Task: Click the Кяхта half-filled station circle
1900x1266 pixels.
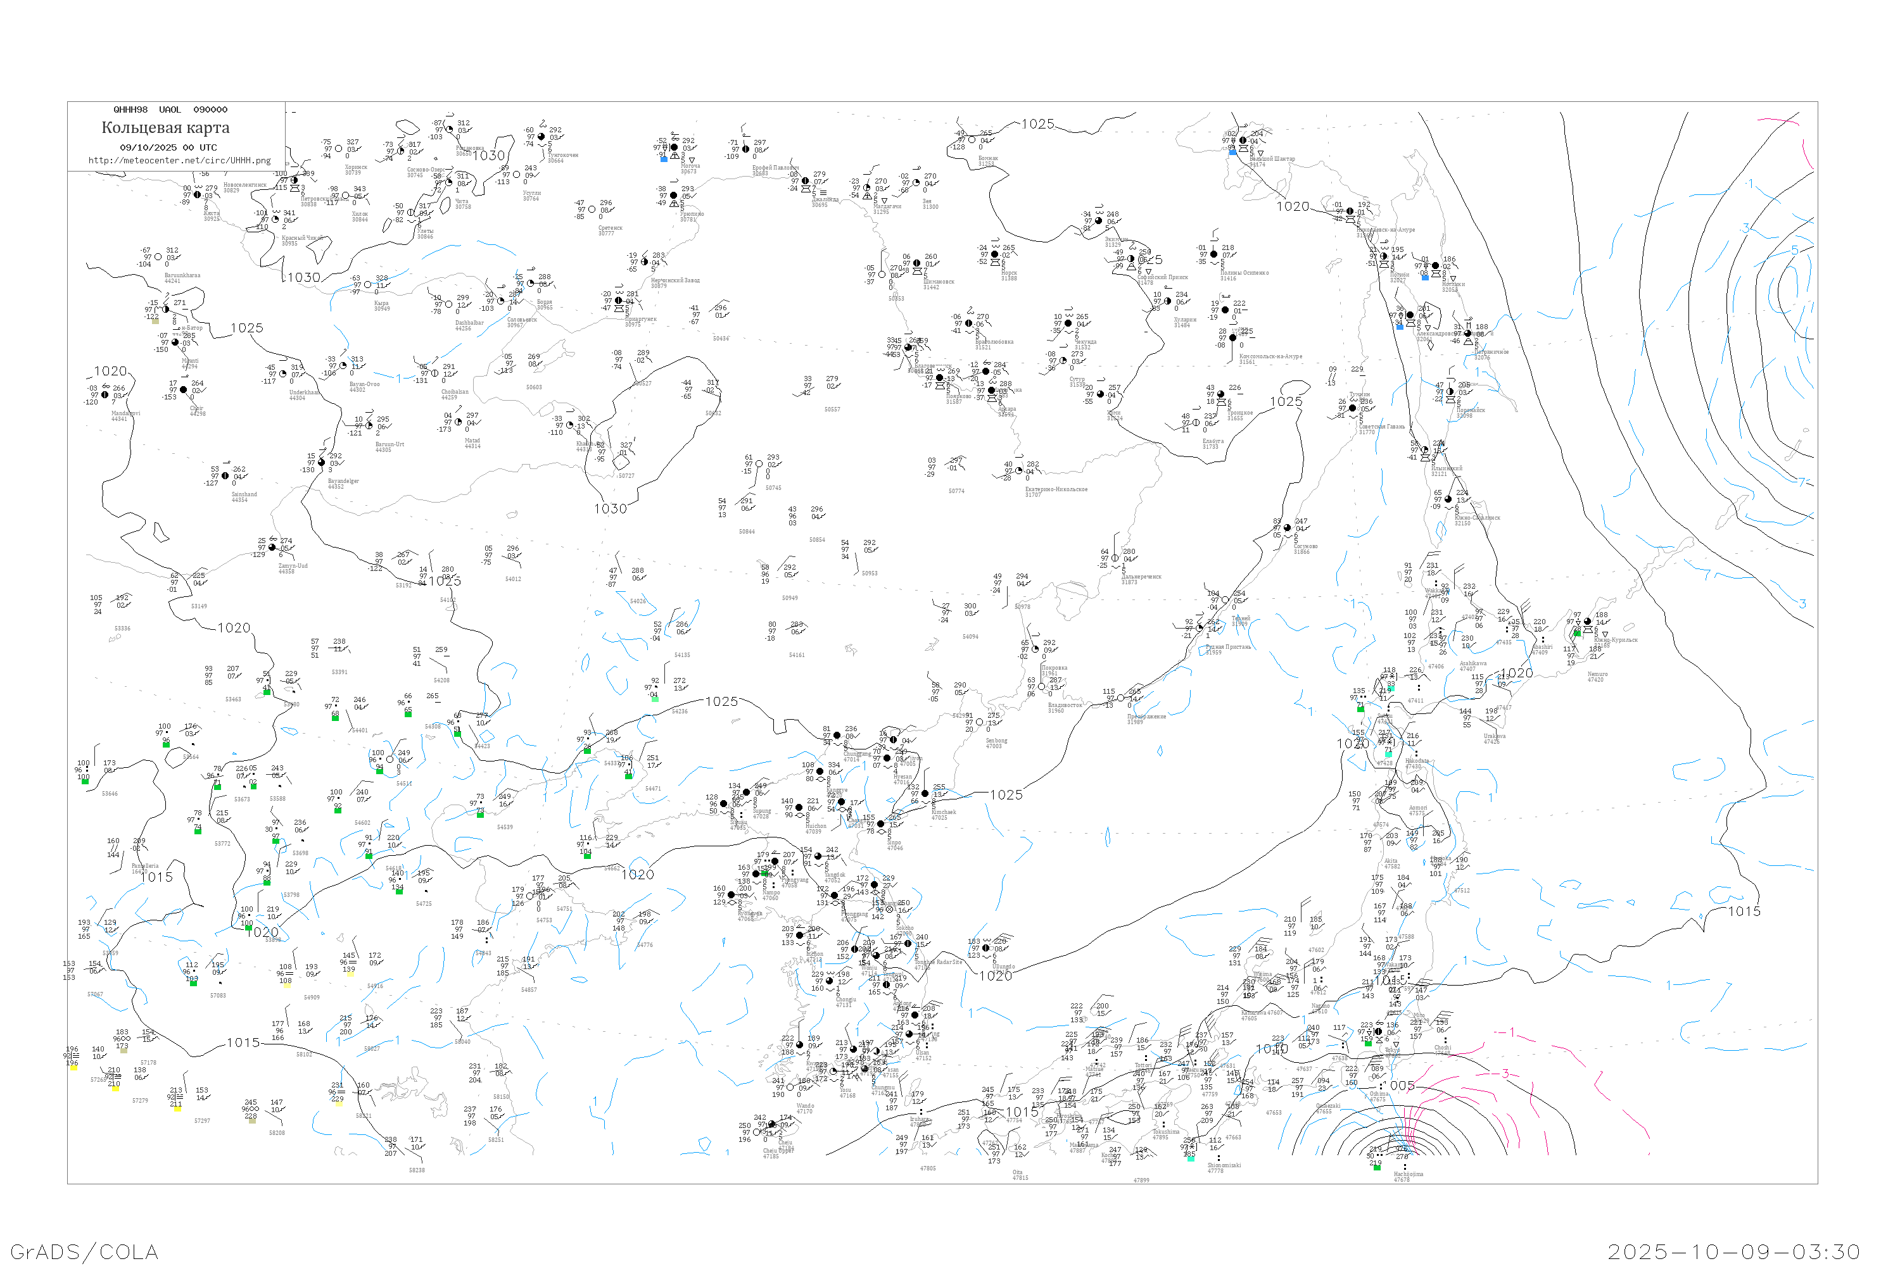Action: (197, 194)
